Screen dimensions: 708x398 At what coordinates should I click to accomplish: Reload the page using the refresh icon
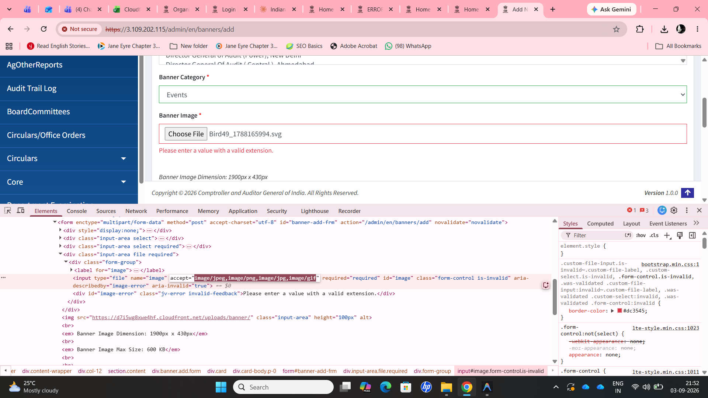44,29
